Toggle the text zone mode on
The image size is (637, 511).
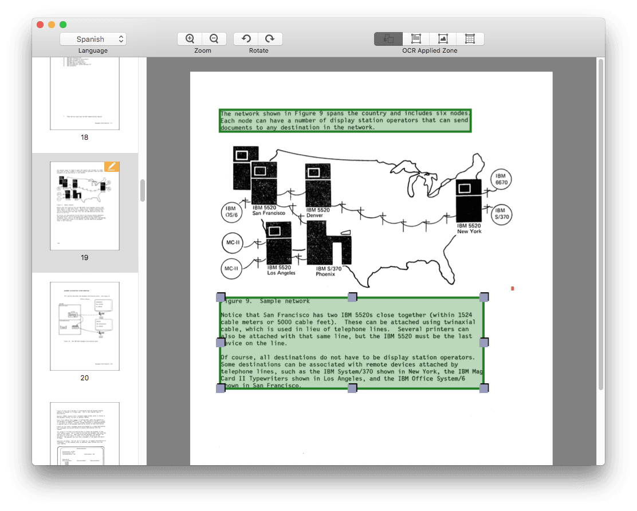click(415, 38)
